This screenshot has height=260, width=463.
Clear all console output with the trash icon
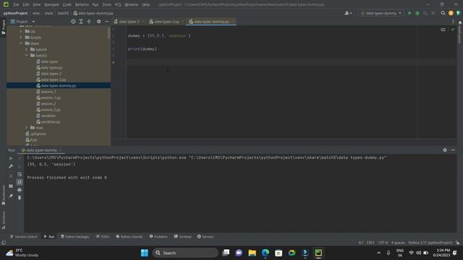click(20, 197)
